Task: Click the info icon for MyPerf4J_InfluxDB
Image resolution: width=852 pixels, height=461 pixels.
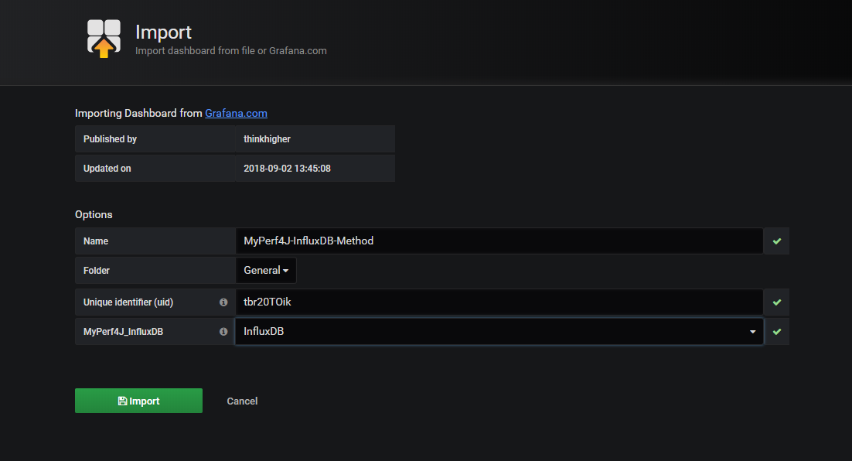Action: (x=223, y=332)
